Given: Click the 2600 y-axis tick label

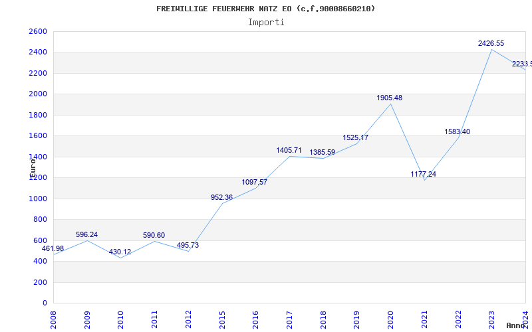Looking at the screenshot, I should click(38, 31).
